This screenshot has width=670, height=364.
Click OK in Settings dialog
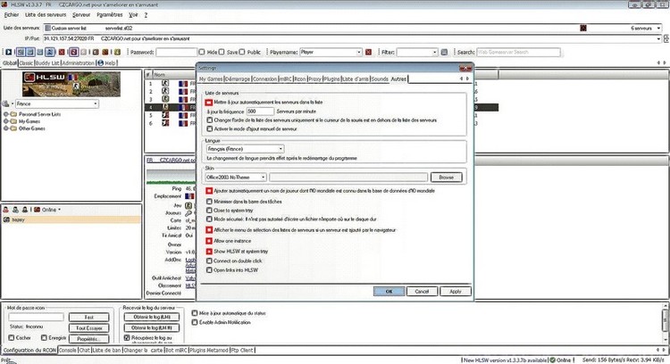point(389,292)
